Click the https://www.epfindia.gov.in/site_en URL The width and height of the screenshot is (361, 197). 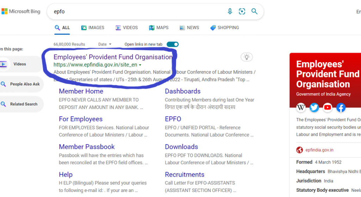95,65
